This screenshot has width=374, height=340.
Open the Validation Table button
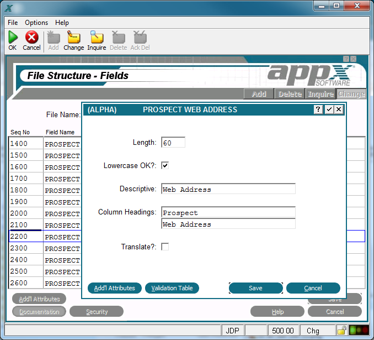click(x=172, y=288)
